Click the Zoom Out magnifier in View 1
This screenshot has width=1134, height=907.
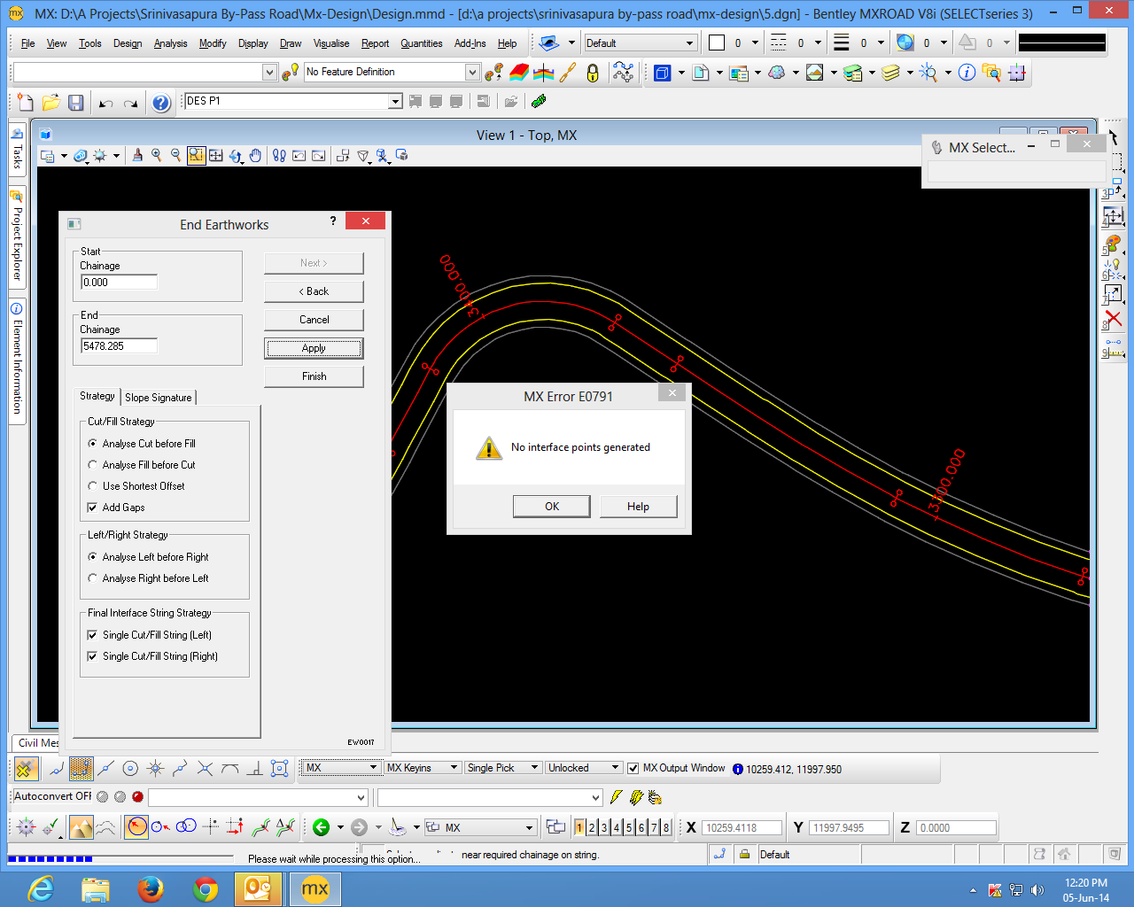[x=176, y=155]
